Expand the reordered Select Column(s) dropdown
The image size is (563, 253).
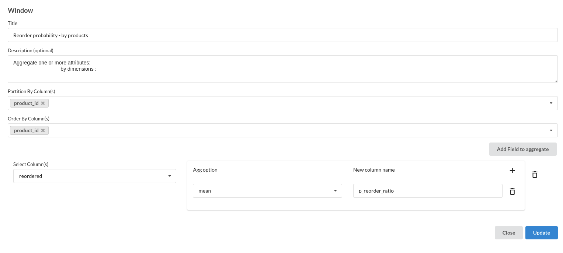[x=95, y=176]
